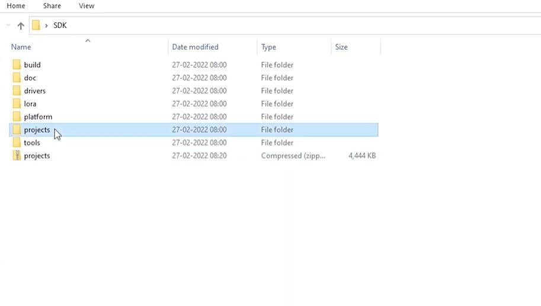This screenshot has height=306, width=541.
Task: Open the Home ribbon tab
Action: 16,6
